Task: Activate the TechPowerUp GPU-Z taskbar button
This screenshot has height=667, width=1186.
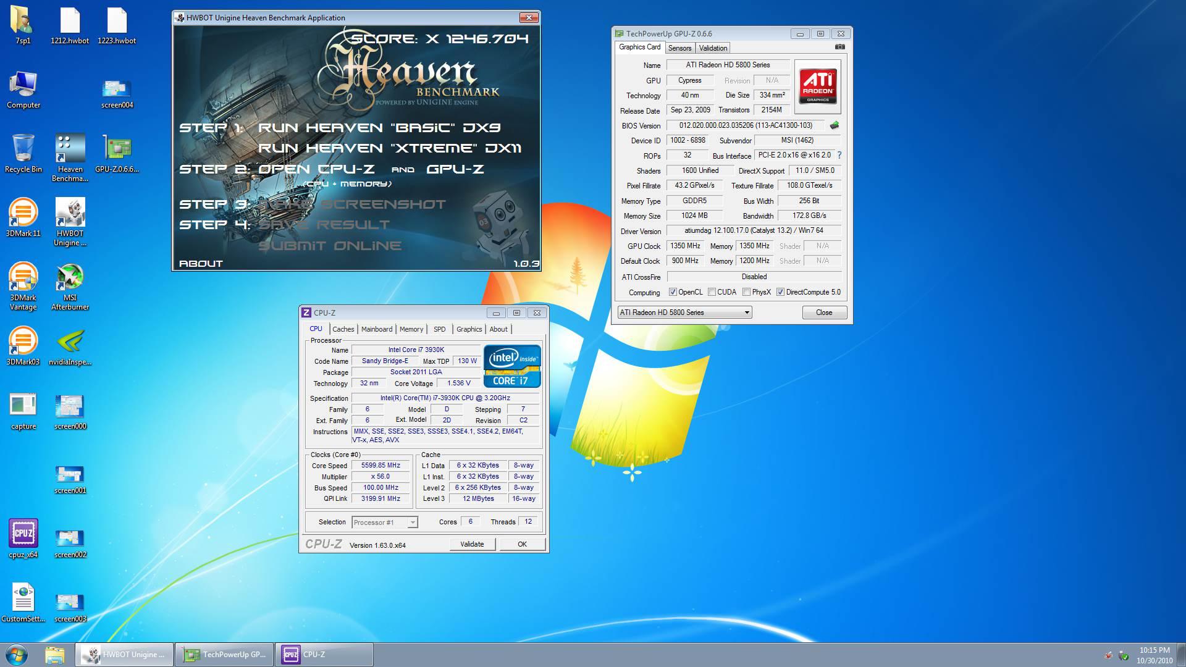Action: (224, 655)
